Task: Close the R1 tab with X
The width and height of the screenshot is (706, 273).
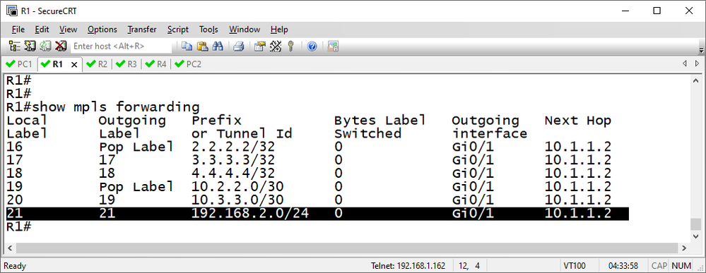Action: tap(74, 64)
